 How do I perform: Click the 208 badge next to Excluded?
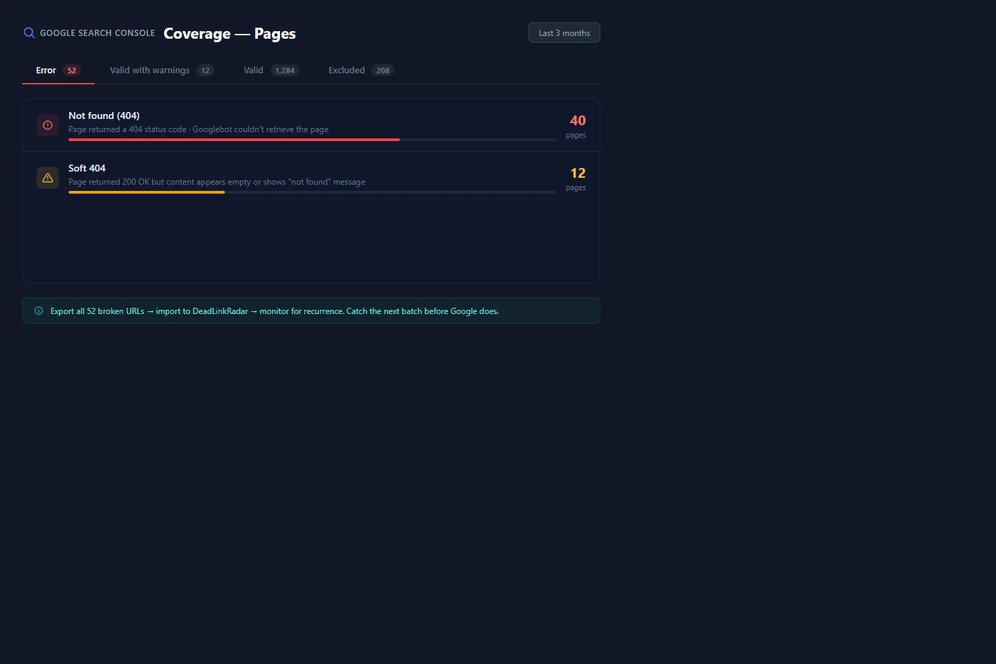coord(382,71)
